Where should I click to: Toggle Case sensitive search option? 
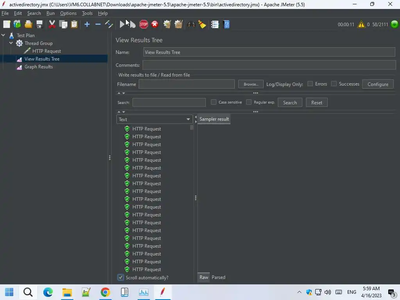pos(214,102)
